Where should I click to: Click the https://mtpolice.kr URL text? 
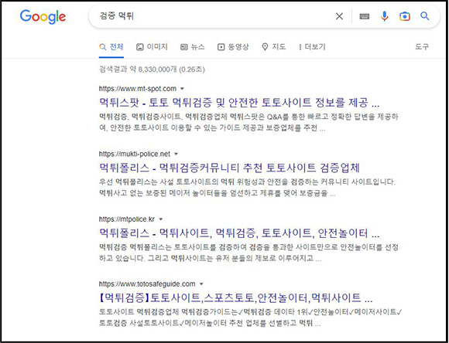click(127, 219)
